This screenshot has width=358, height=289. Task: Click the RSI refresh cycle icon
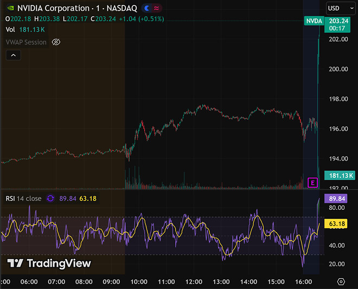[50, 198]
